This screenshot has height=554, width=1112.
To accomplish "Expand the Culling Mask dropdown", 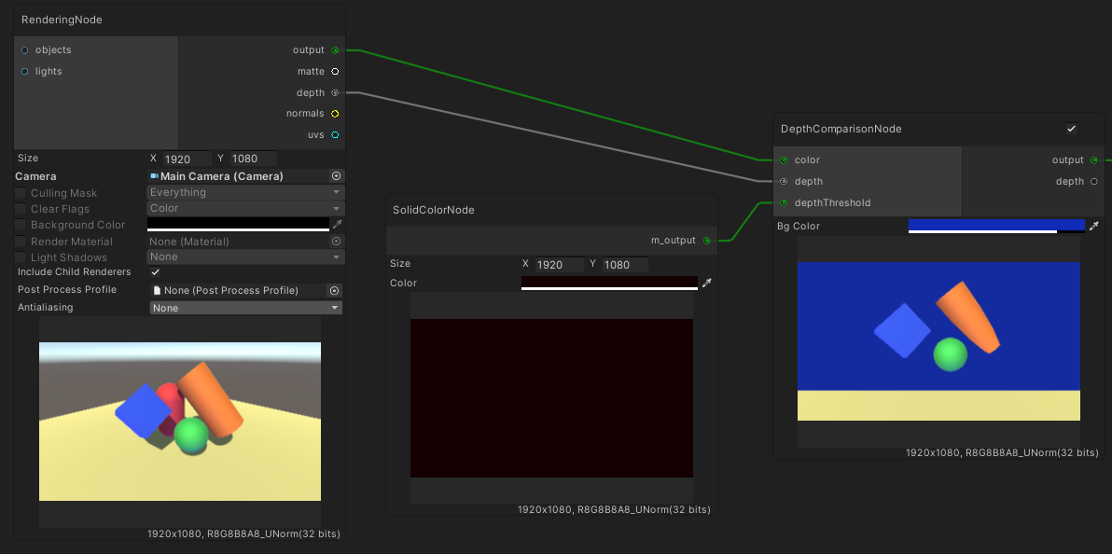I will tap(245, 193).
